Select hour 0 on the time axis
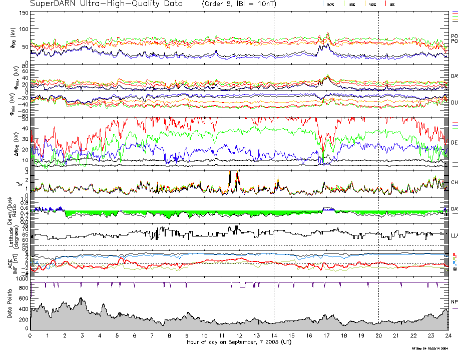458x350 pixels. click(31, 336)
